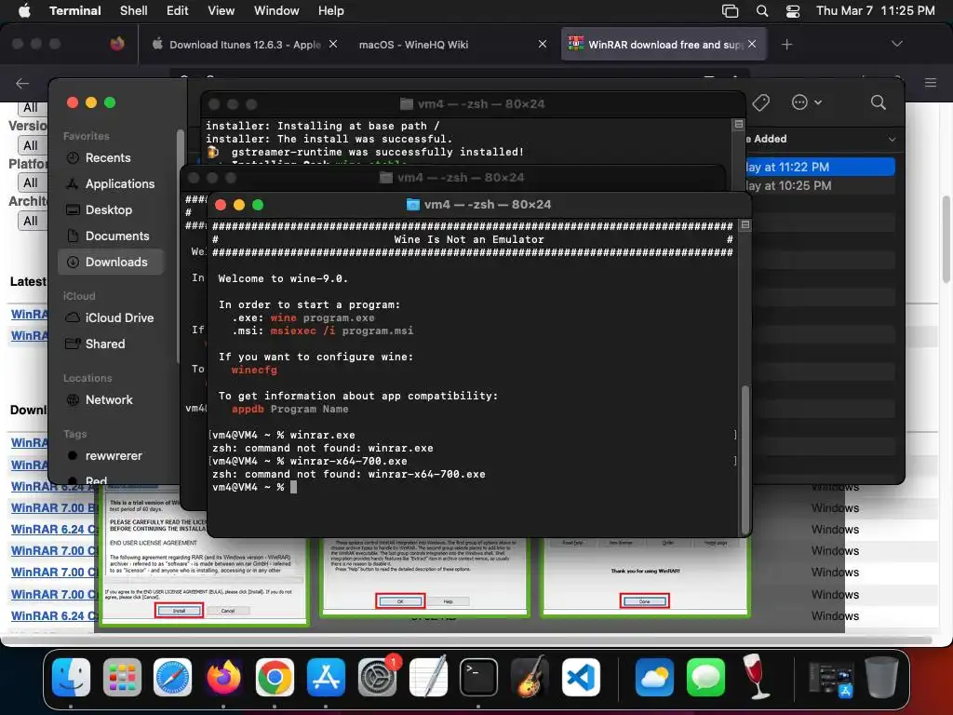Close the WineHQ Wiki browser tab
The width and height of the screenshot is (953, 715).
click(543, 44)
